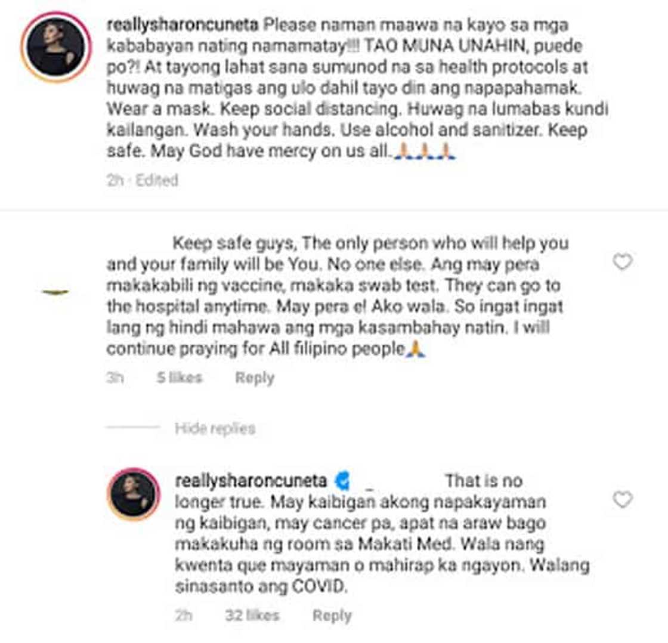668x643 pixels.
Task: View who gave the 5 likes
Action: point(180,377)
